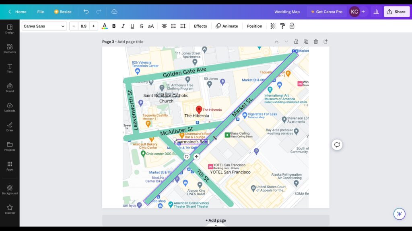
Task: Click the Share button
Action: [396, 12]
